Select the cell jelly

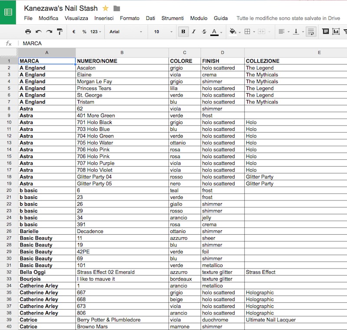click(x=223, y=217)
